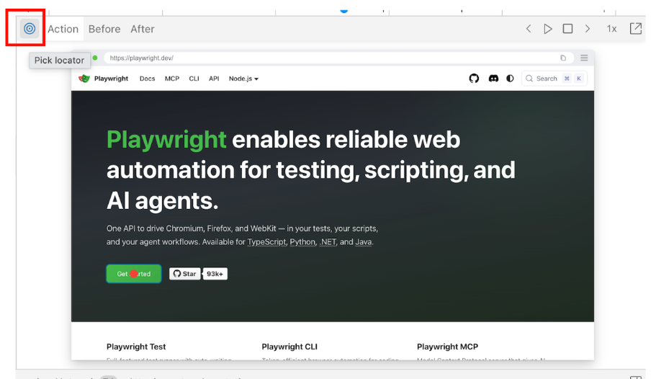
Task: Toggle dark and light mode
Action: click(511, 78)
